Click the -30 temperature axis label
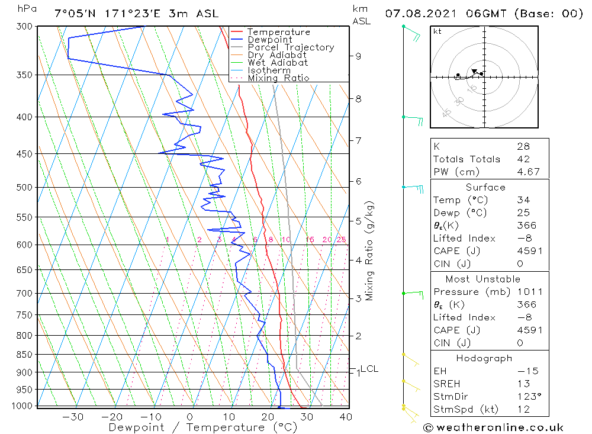Viewport: 592px width, 434px height. (x=73, y=417)
